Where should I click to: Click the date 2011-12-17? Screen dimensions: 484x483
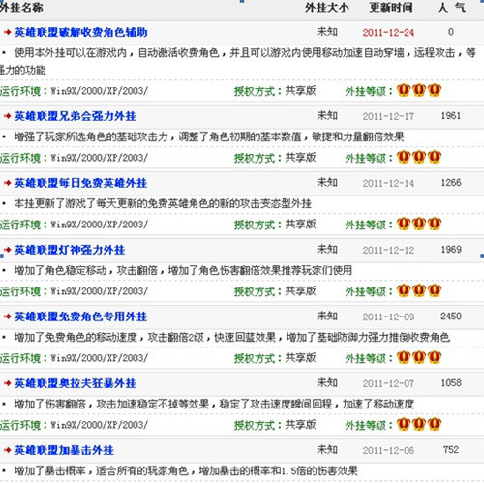tap(388, 116)
